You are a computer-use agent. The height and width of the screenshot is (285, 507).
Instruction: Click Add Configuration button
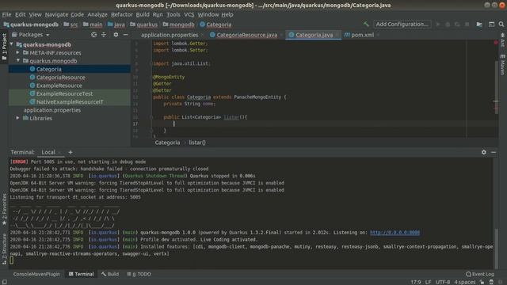[x=402, y=25]
